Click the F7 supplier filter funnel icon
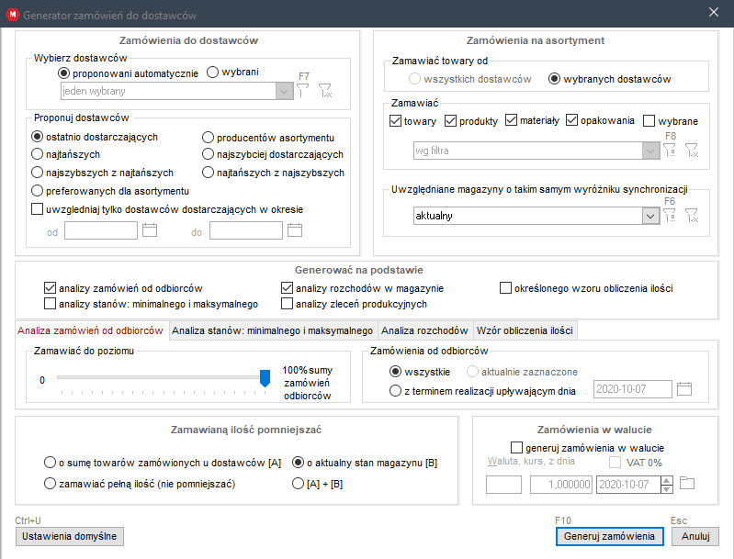Image resolution: width=734 pixels, height=559 pixels. pyautogui.click(x=303, y=90)
